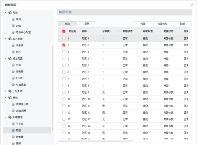Click the globe icon next to 上报配置
This screenshot has height=145, width=197.
pyautogui.click(x=10, y=91)
